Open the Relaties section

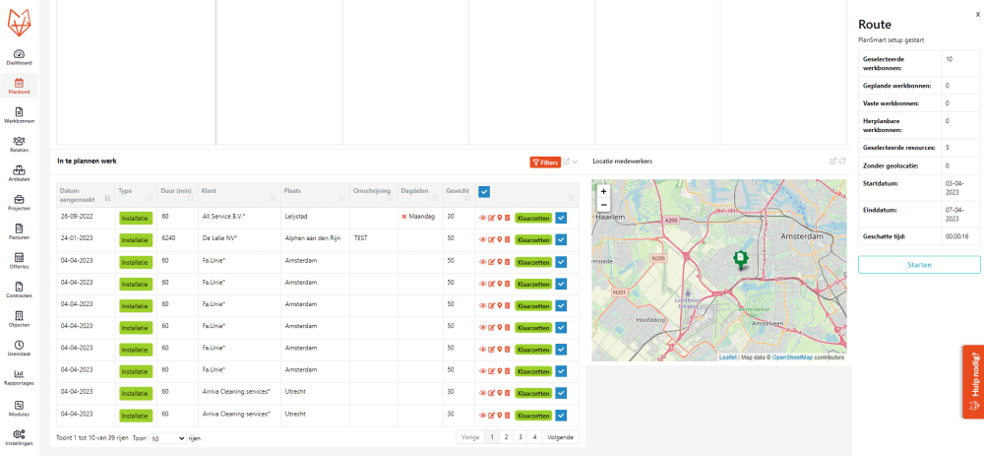point(19,144)
